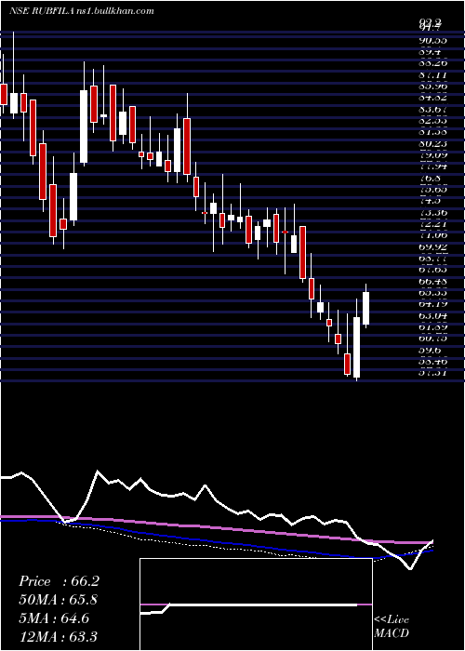The height and width of the screenshot is (651, 465).
Task: Click the 83.67 price axis label
Action: coord(432,110)
